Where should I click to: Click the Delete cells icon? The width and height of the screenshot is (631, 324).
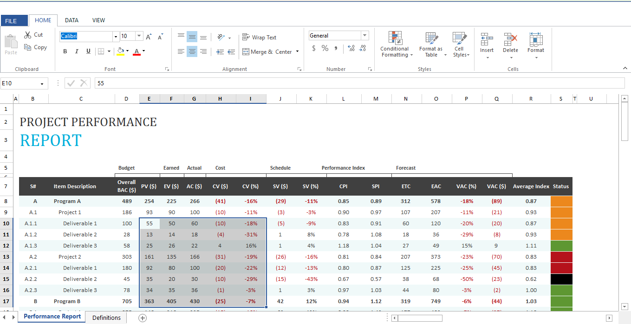click(511, 39)
